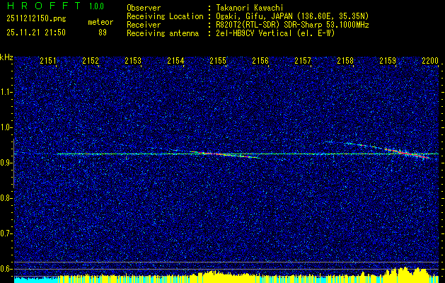The width and height of the screenshot is (445, 283).
Task: Click the 2159 time marker
Action: pyautogui.click(x=388, y=61)
